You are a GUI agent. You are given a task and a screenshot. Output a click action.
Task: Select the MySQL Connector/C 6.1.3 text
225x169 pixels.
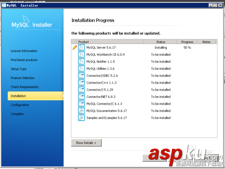(x=104, y=104)
